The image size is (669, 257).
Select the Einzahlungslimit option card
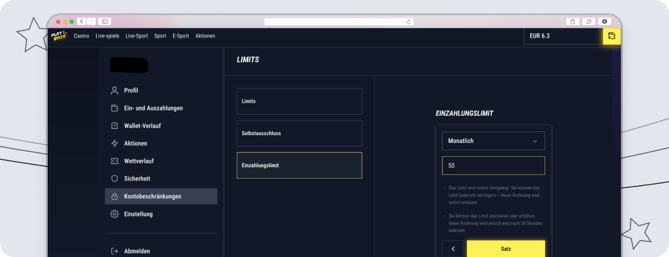(x=299, y=165)
